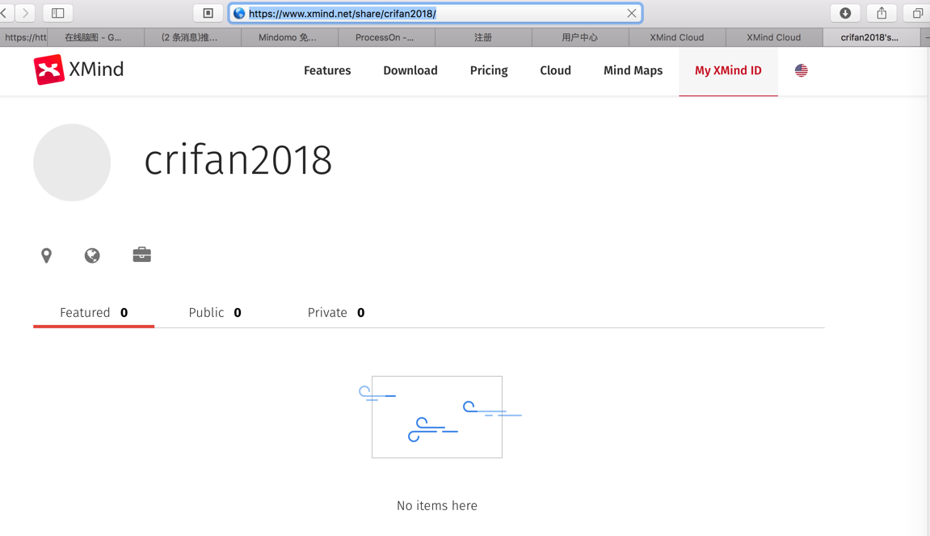Click the site globe icon in address bar
Image resolution: width=930 pixels, height=536 pixels.
239,13
